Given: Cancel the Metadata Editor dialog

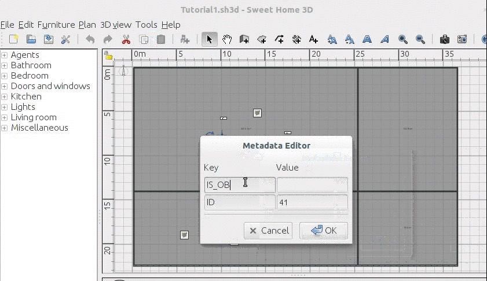Looking at the screenshot, I should (268, 231).
